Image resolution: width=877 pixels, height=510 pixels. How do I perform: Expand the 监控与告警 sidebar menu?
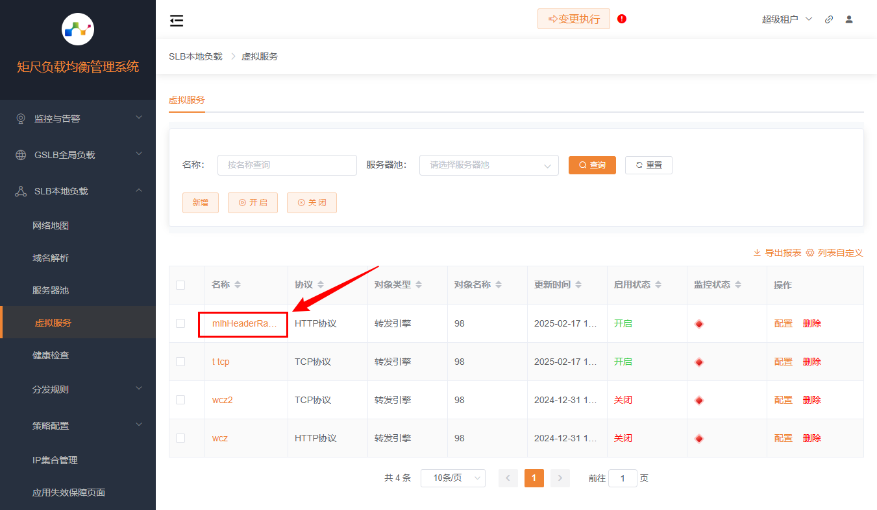click(78, 119)
